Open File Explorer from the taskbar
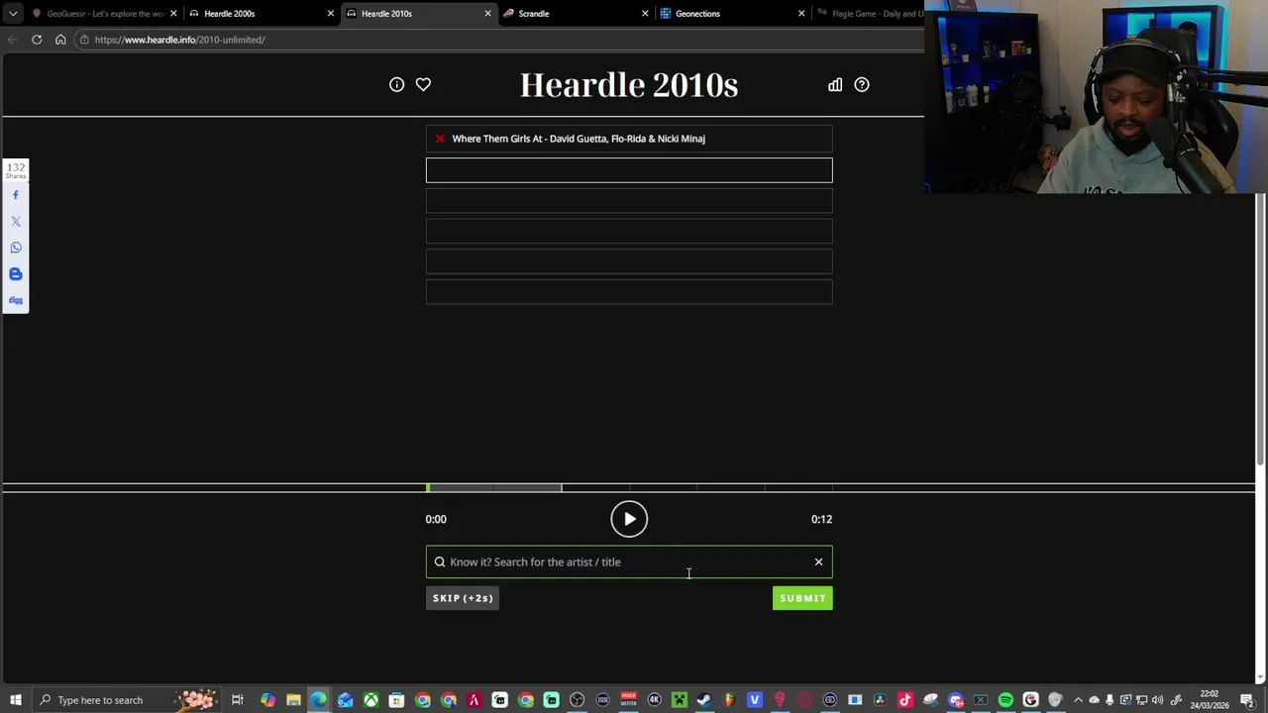 [293, 700]
